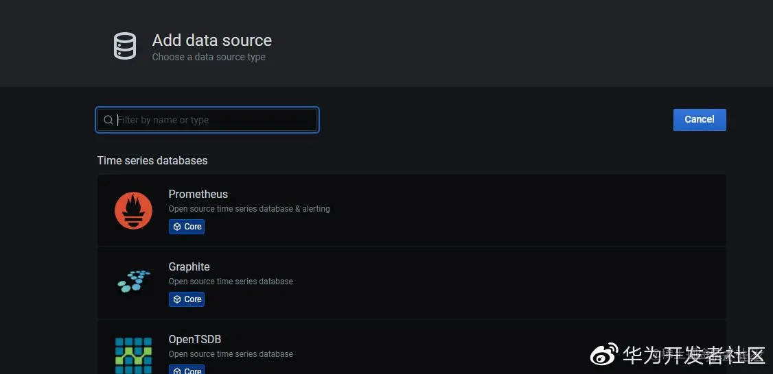Click the OpenTSDB grid logo

click(133, 354)
